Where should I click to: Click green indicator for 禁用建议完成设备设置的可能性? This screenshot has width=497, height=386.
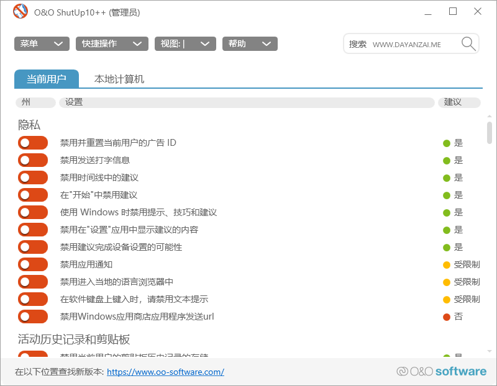click(x=446, y=248)
